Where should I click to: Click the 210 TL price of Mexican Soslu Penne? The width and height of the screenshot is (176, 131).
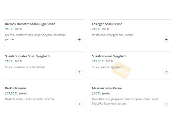(96, 93)
